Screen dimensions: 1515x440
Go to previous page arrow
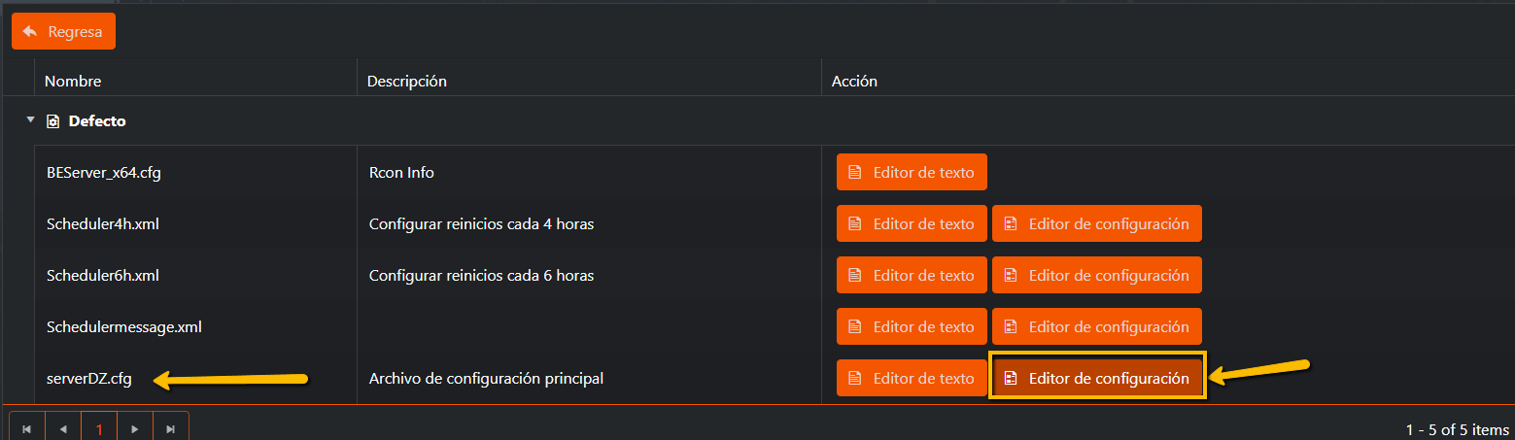[x=63, y=428]
